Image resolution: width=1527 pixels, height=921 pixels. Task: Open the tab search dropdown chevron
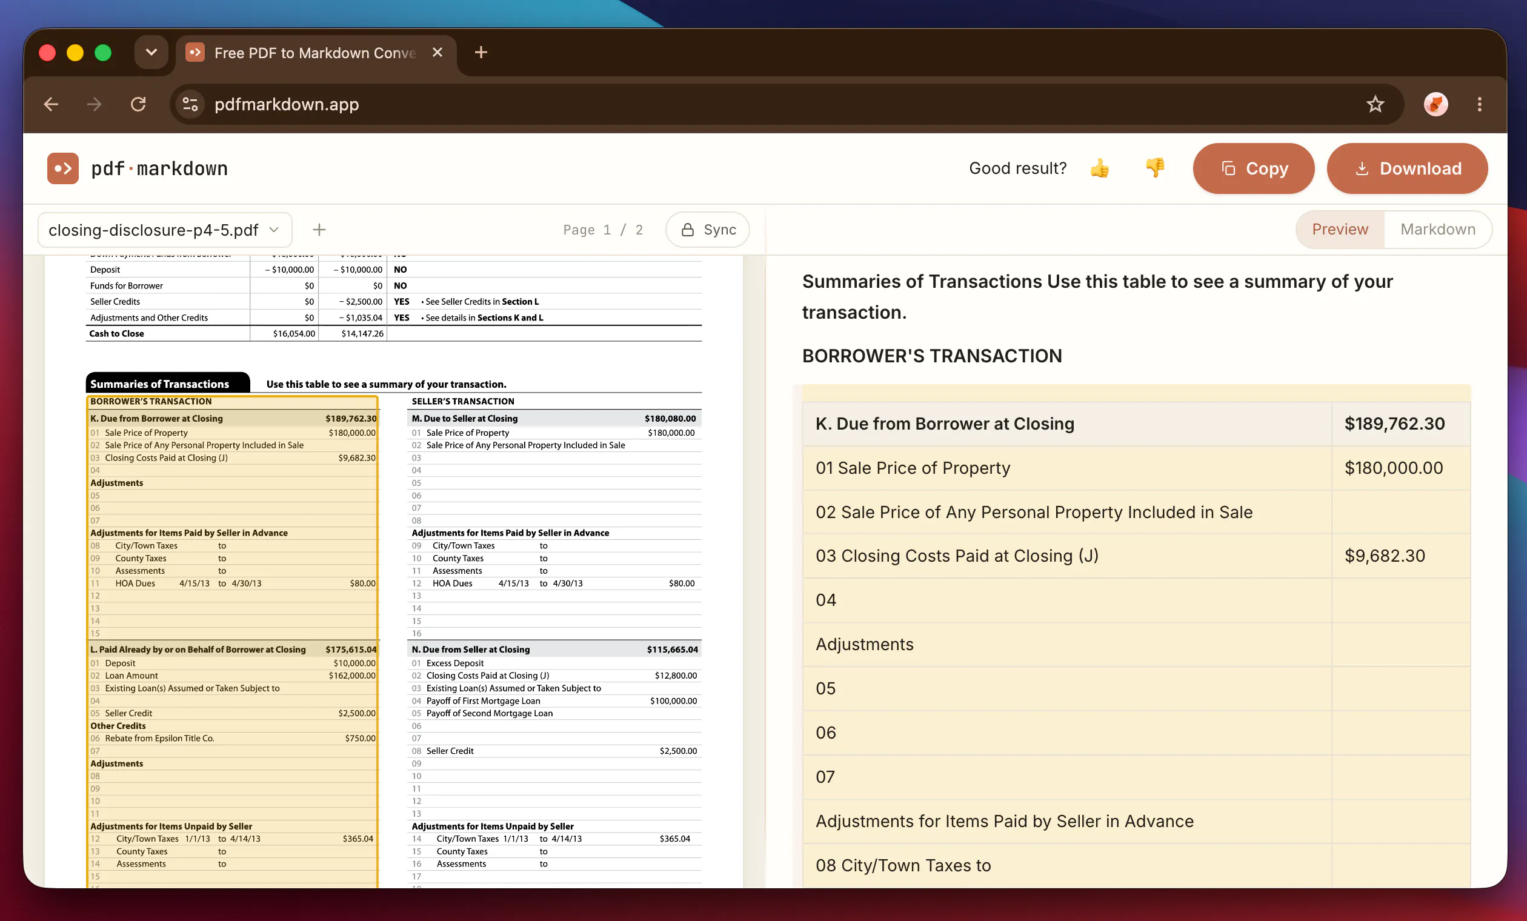[x=151, y=53]
